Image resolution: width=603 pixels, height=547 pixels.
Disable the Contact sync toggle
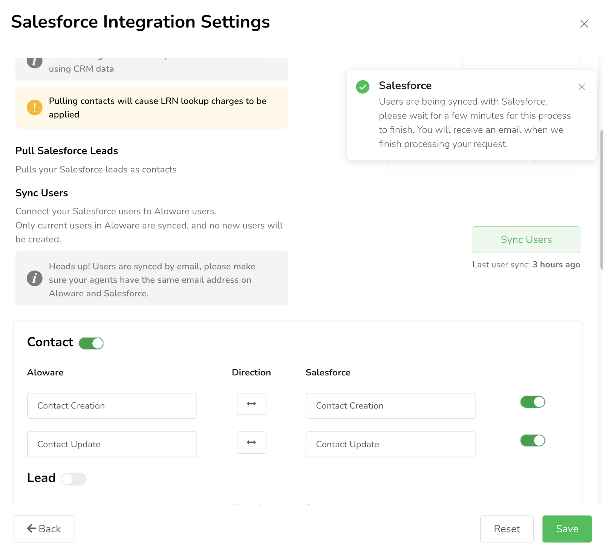pos(91,343)
